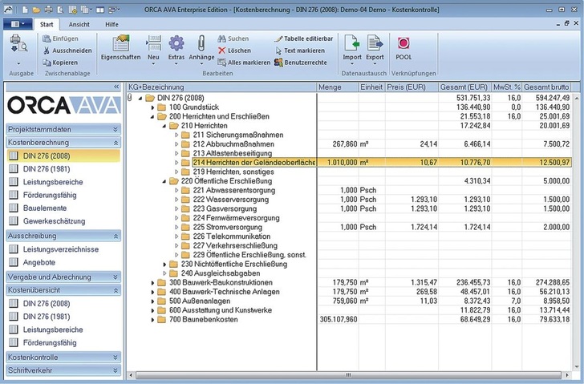
Task: Collapse the Kostenübersicht sidebar section
Action: 116,290
